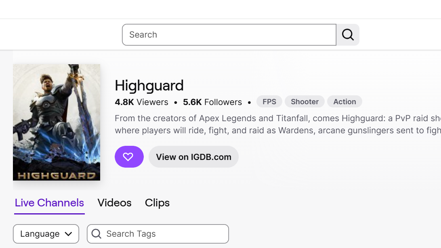Click the 4.8K Viewers count

tap(141, 102)
